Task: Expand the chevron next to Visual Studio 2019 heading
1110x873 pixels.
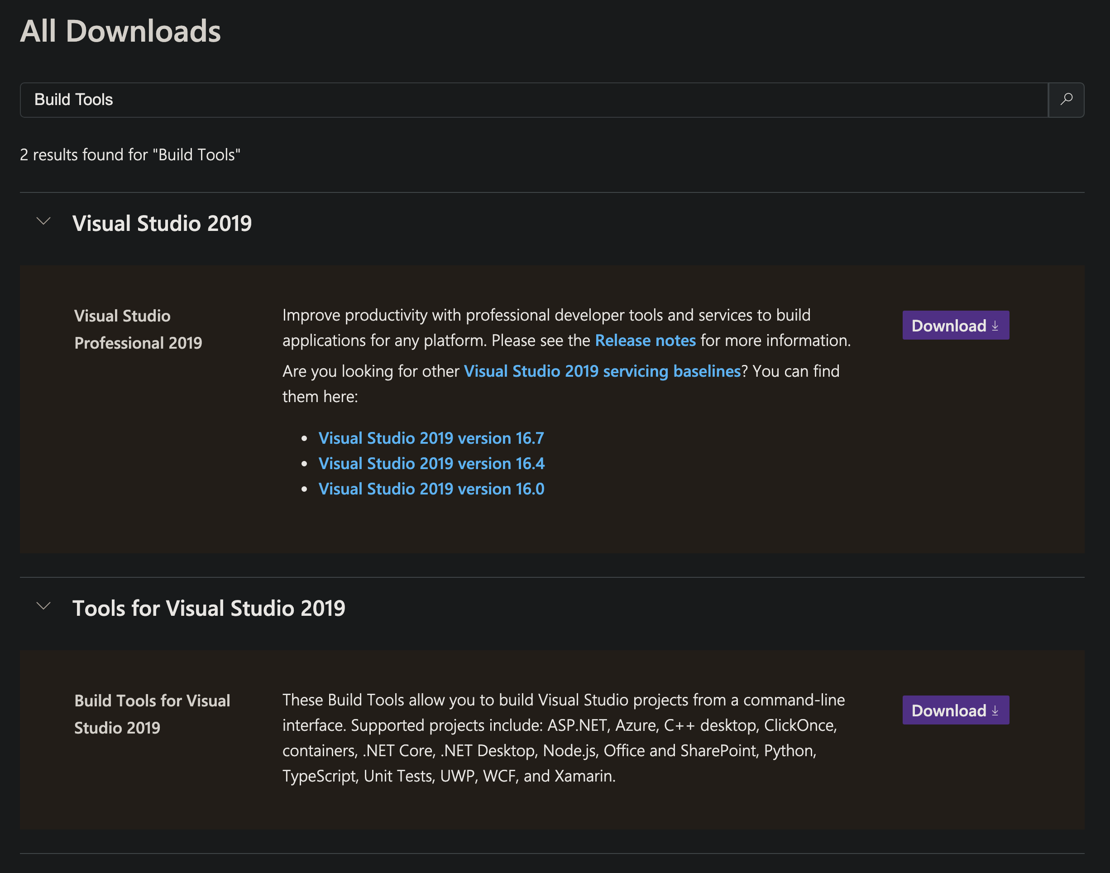Action: 43,222
